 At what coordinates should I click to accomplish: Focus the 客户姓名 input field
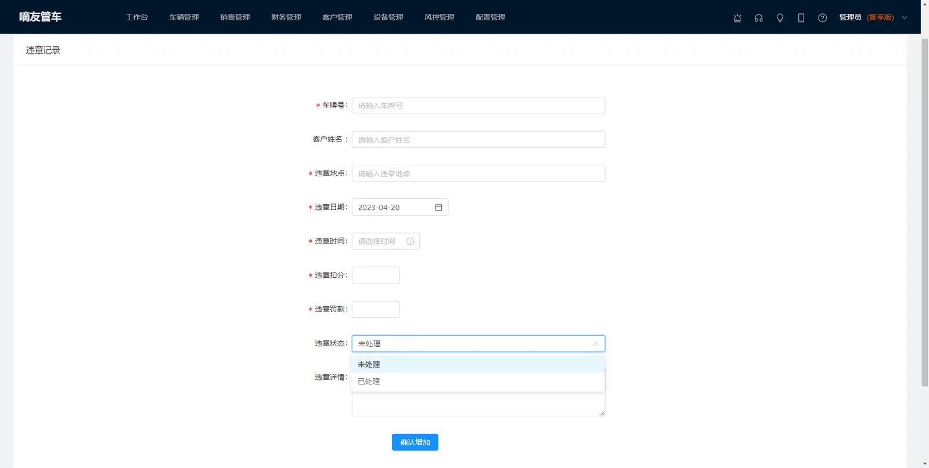[x=478, y=139]
